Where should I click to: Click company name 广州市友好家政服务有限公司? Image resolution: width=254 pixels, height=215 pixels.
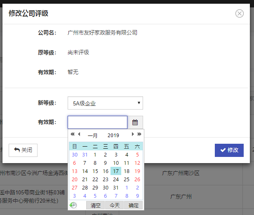102,33
